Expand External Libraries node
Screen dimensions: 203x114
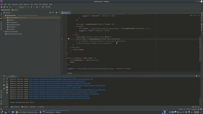tap(4, 32)
